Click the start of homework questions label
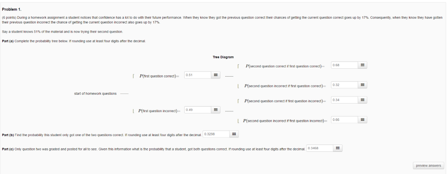The height and width of the screenshot is (174, 447). point(95,94)
